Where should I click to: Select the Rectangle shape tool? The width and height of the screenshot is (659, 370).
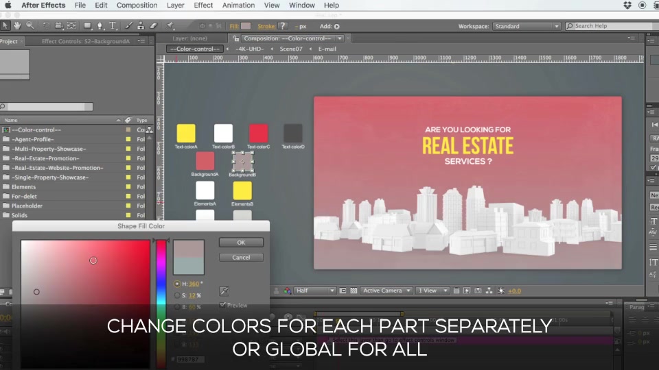(87, 25)
